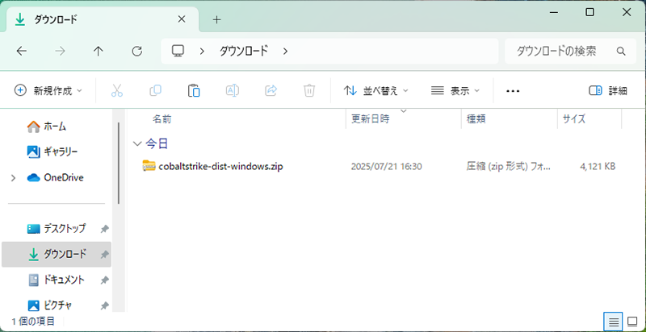Image resolution: width=646 pixels, height=332 pixels.
Task: Switch to large thumbnails view in status bar
Action: (x=632, y=321)
